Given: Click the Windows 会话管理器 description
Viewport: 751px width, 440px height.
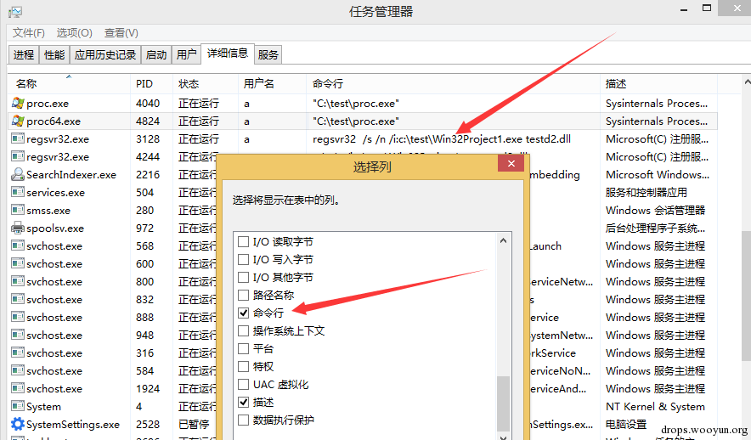Looking at the screenshot, I should coord(655,210).
